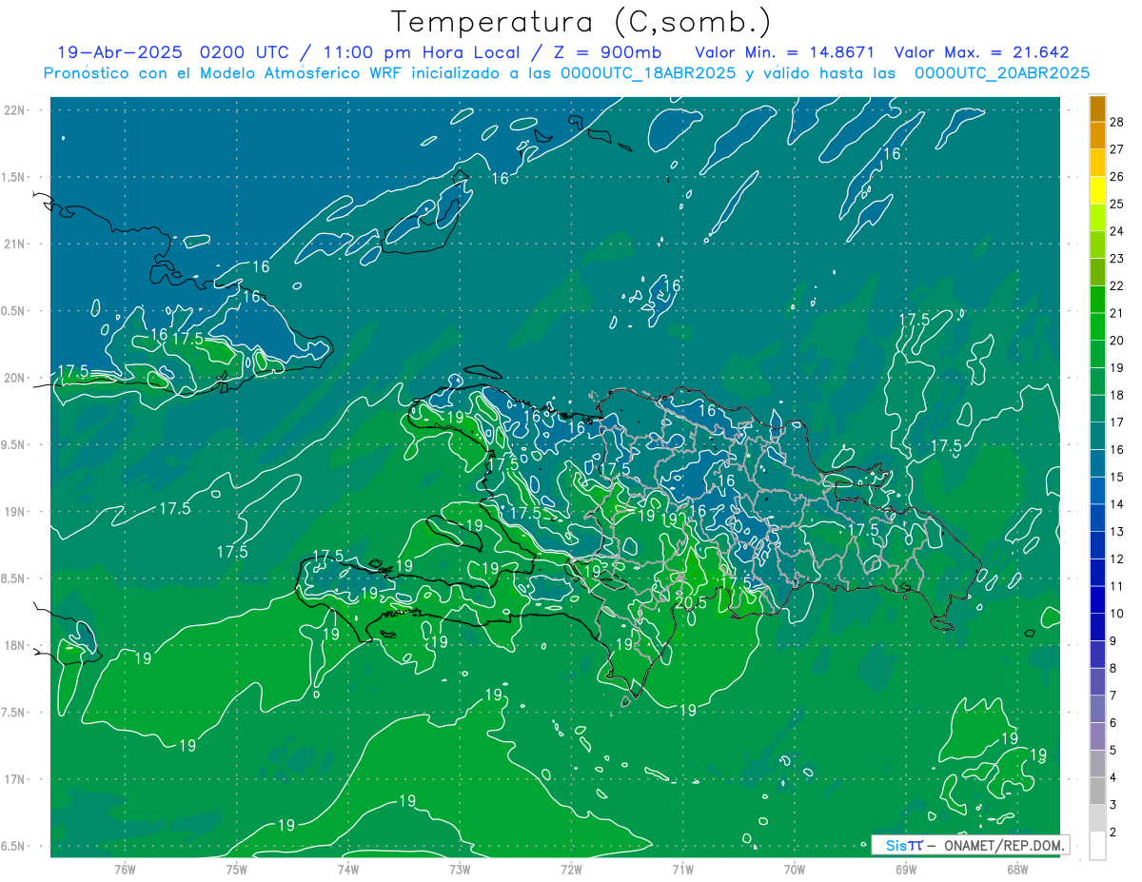
Task: Click the "71W" longitude axis label
Action: [x=682, y=868]
